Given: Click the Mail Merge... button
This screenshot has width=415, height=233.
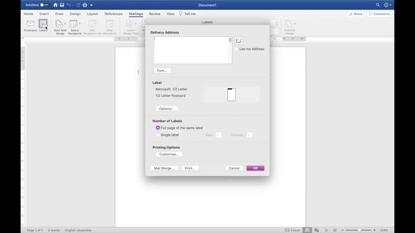Looking at the screenshot, I should pyautogui.click(x=164, y=168).
